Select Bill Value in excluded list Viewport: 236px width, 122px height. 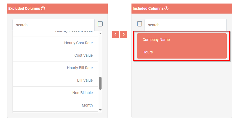point(55,80)
